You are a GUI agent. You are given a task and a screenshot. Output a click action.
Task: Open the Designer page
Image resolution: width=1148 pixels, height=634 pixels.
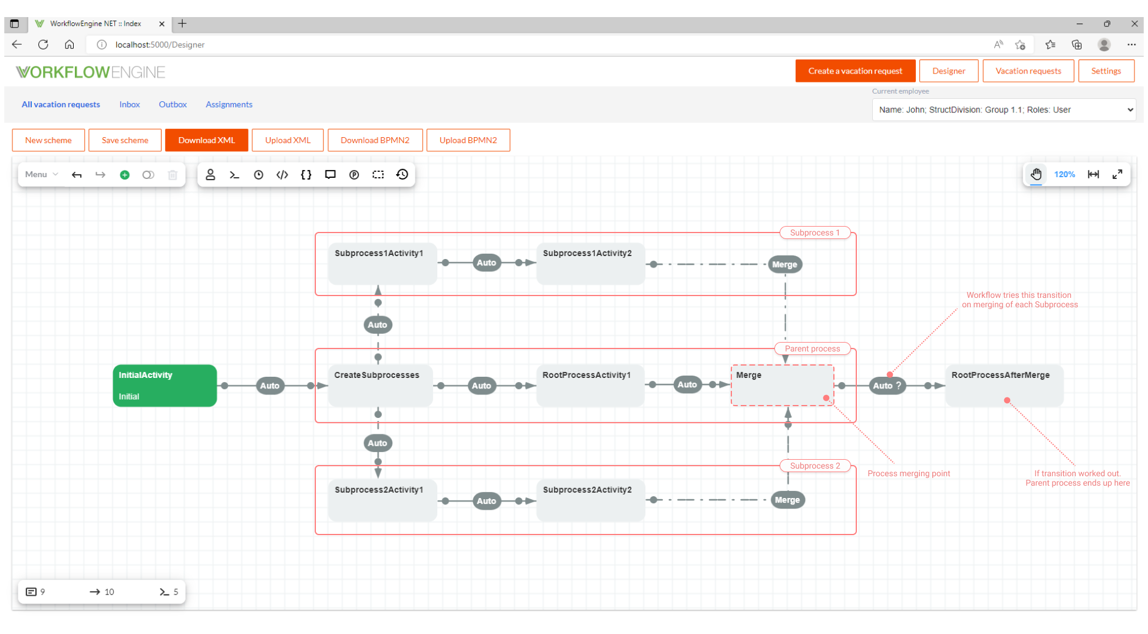[x=949, y=71]
